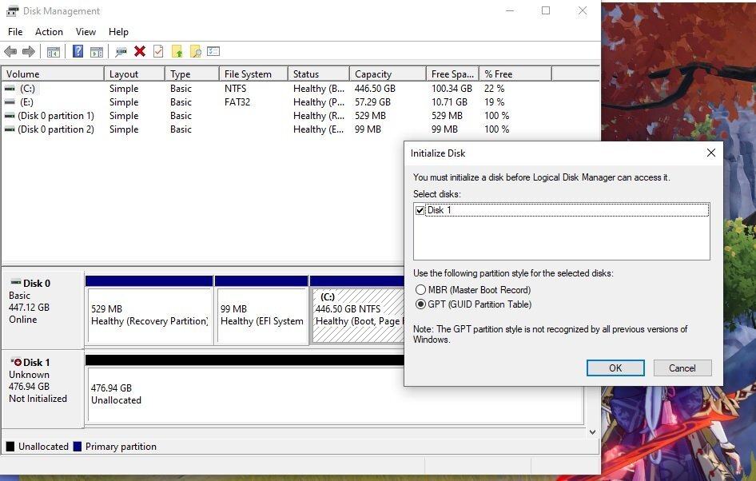The image size is (756, 481).
Task: Click the 19 % free cell
Action: 494,102
